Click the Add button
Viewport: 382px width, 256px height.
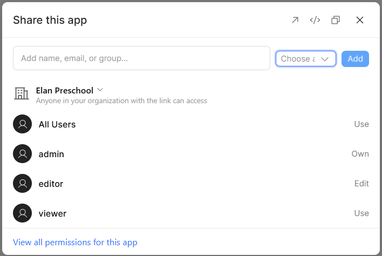[x=355, y=59]
